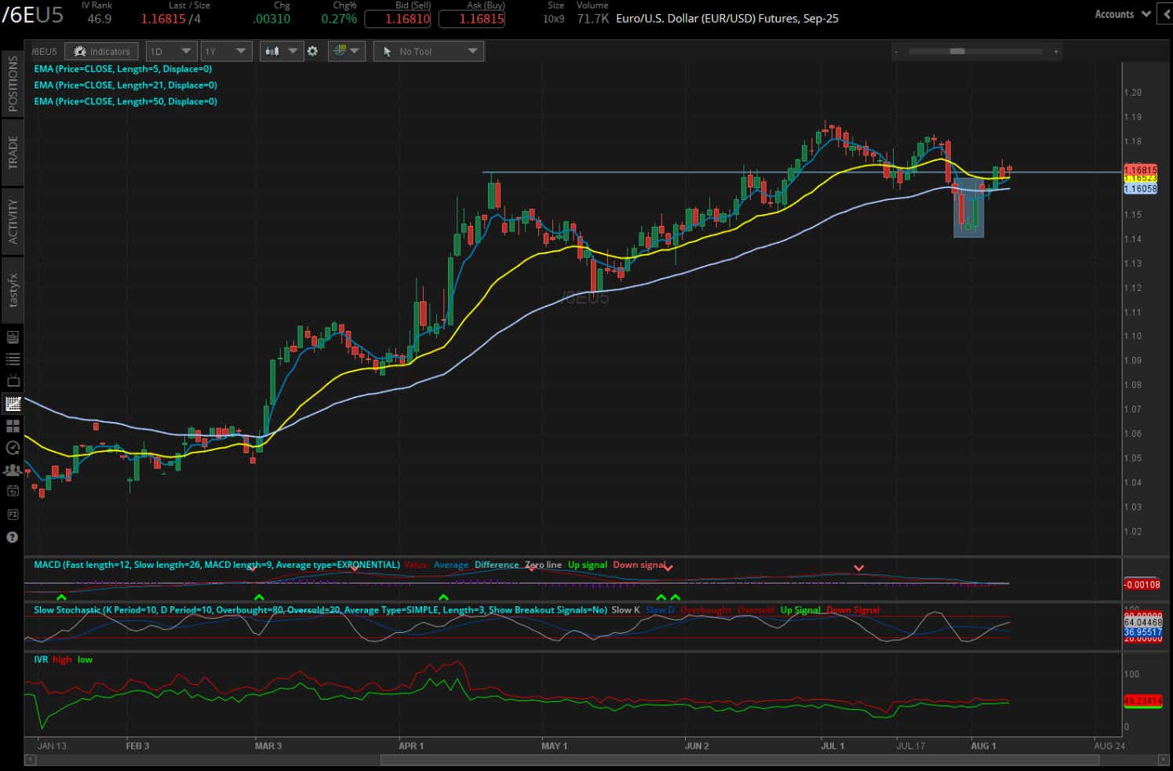Click the help question mark icon
The width and height of the screenshot is (1173, 771).
(12, 537)
